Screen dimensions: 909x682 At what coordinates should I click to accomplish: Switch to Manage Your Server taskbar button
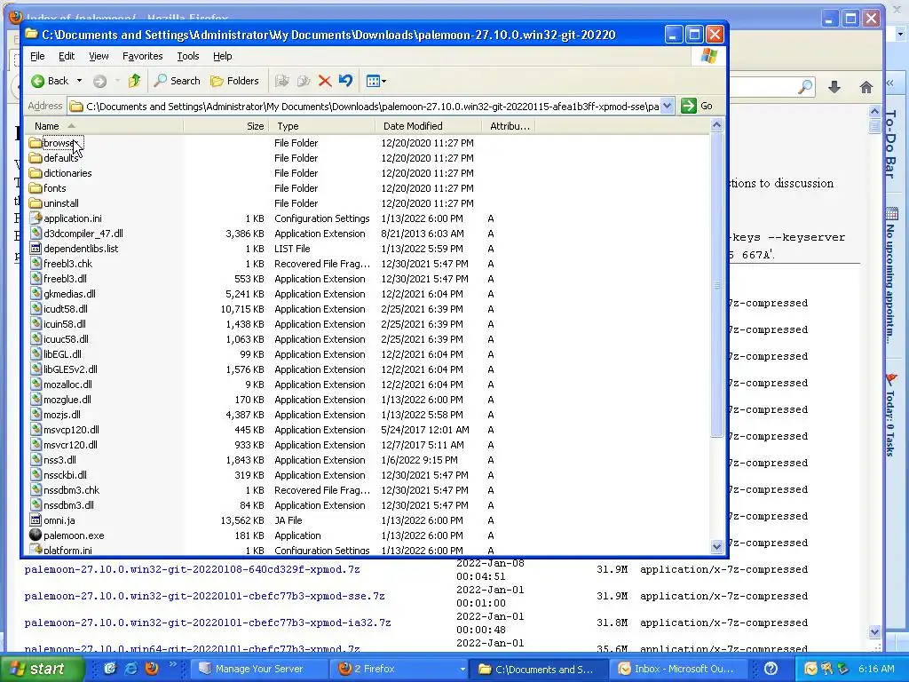[x=258, y=669]
